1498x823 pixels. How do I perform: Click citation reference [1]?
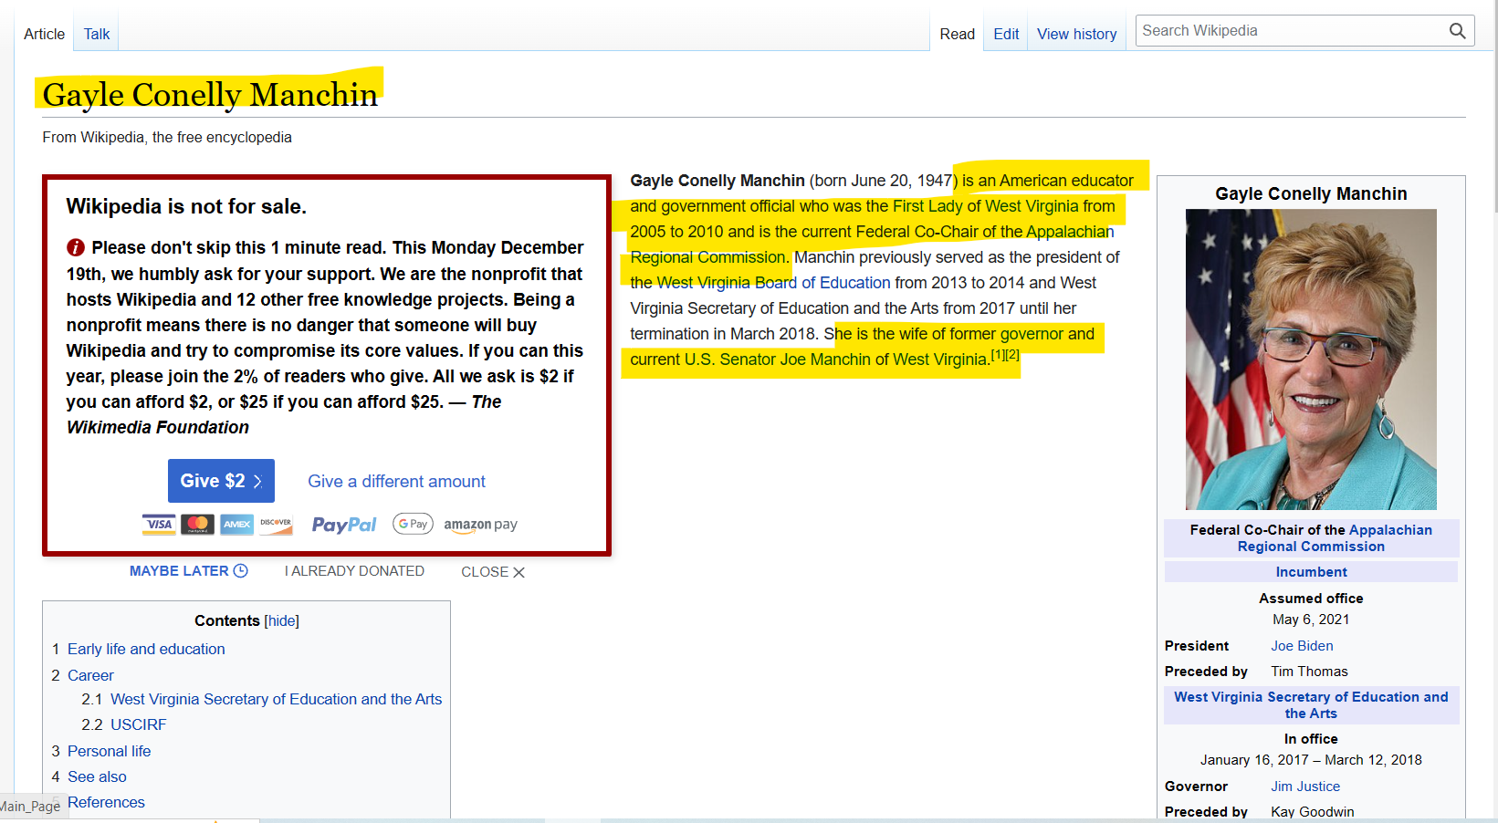point(998,355)
